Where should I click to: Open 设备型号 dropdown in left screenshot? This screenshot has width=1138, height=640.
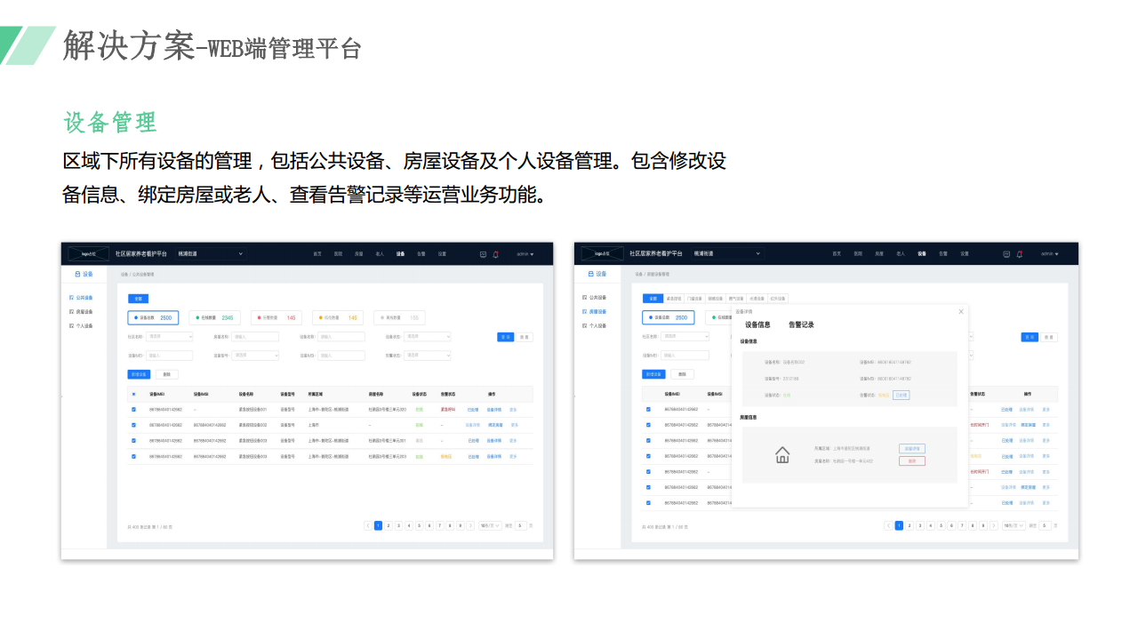coord(256,356)
